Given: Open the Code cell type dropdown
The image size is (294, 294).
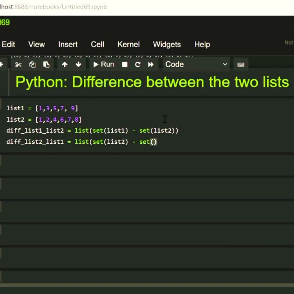Looking at the screenshot, I should (196, 65).
